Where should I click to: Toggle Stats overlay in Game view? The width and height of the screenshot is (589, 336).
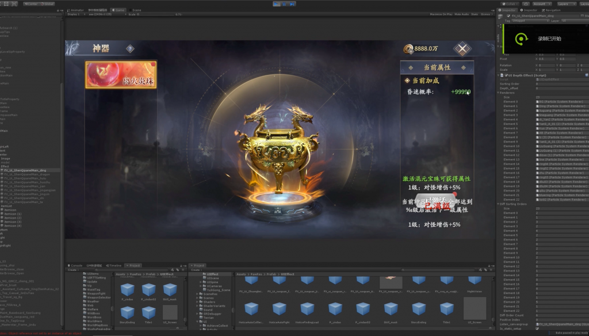pos(475,14)
